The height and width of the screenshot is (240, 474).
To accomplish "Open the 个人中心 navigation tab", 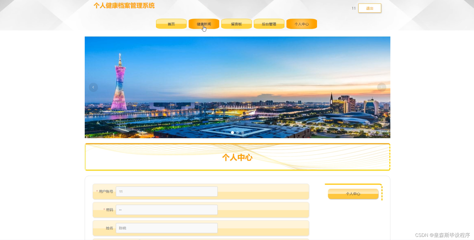I will pos(301,24).
